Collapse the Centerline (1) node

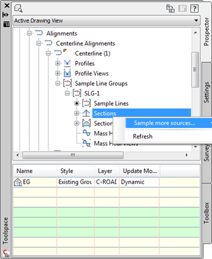pos(48,53)
